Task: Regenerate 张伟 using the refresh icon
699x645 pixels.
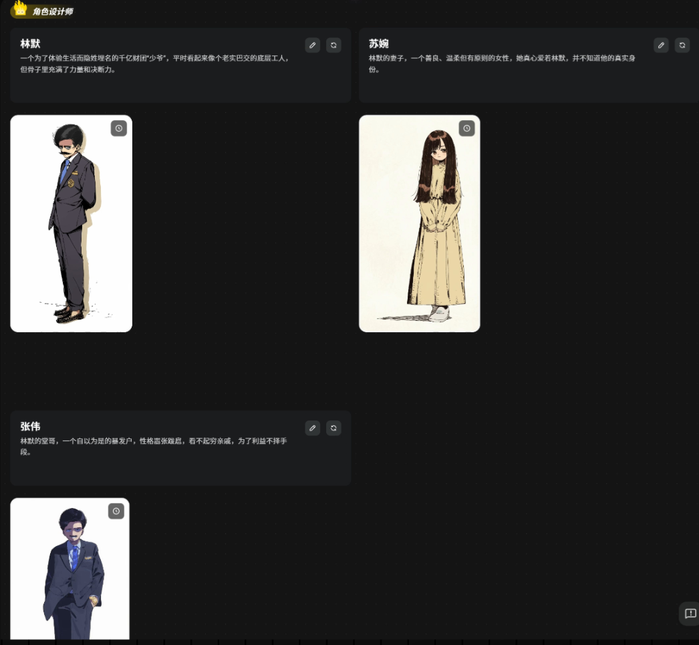Action: [333, 428]
